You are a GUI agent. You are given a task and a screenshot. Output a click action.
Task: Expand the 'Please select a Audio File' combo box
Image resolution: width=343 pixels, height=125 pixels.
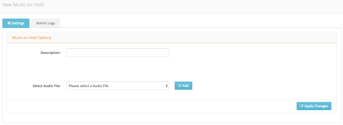(x=117, y=86)
